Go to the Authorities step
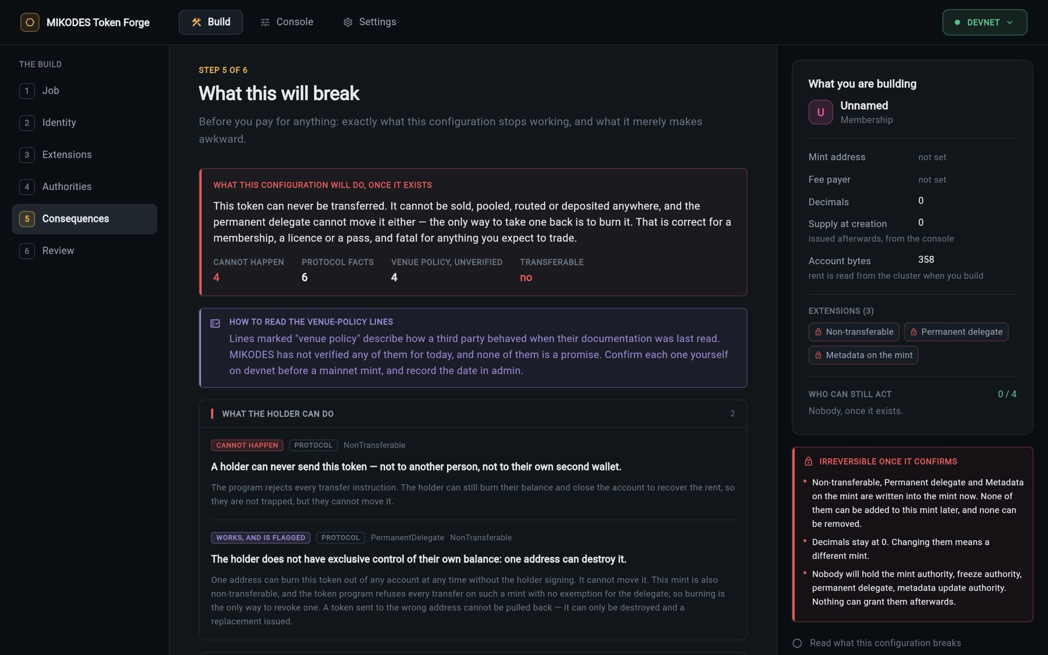This screenshot has width=1048, height=655. click(x=84, y=187)
